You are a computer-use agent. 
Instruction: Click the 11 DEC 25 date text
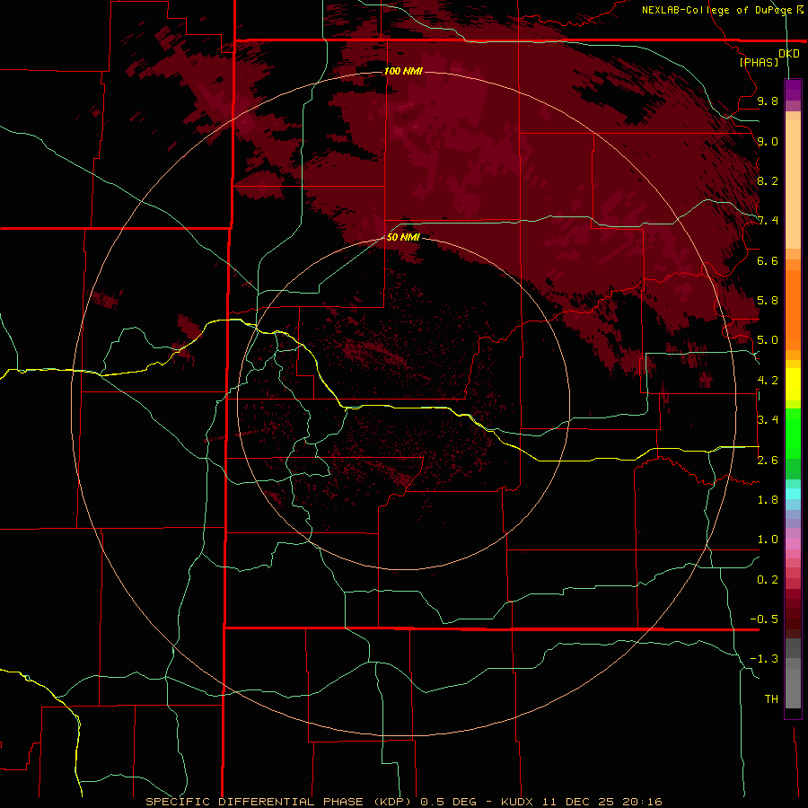coord(579,802)
